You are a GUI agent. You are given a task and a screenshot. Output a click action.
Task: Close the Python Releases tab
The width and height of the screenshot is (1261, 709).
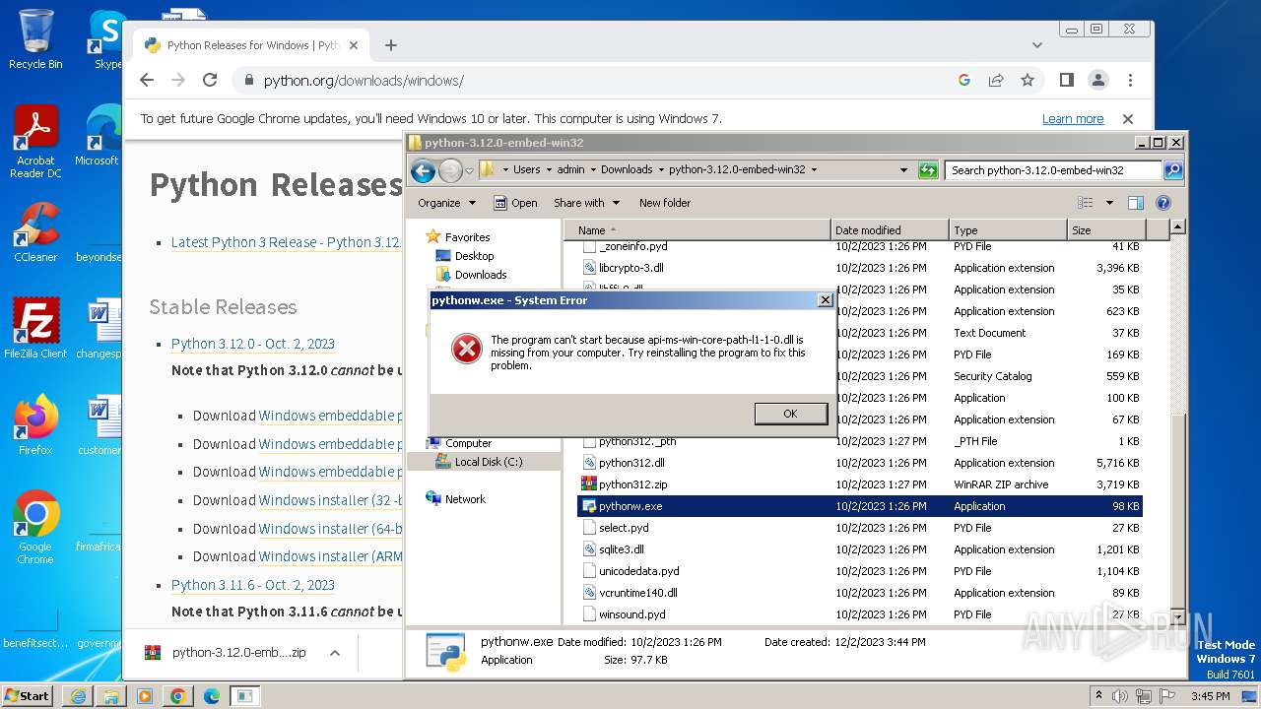tap(354, 45)
